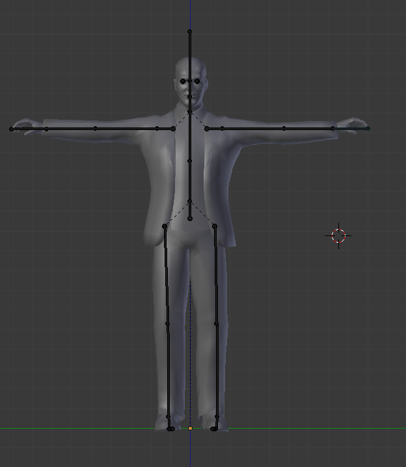This screenshot has width=406, height=467.
Task: Select the hip joint on the screen's left
Action: pyautogui.click(x=165, y=226)
